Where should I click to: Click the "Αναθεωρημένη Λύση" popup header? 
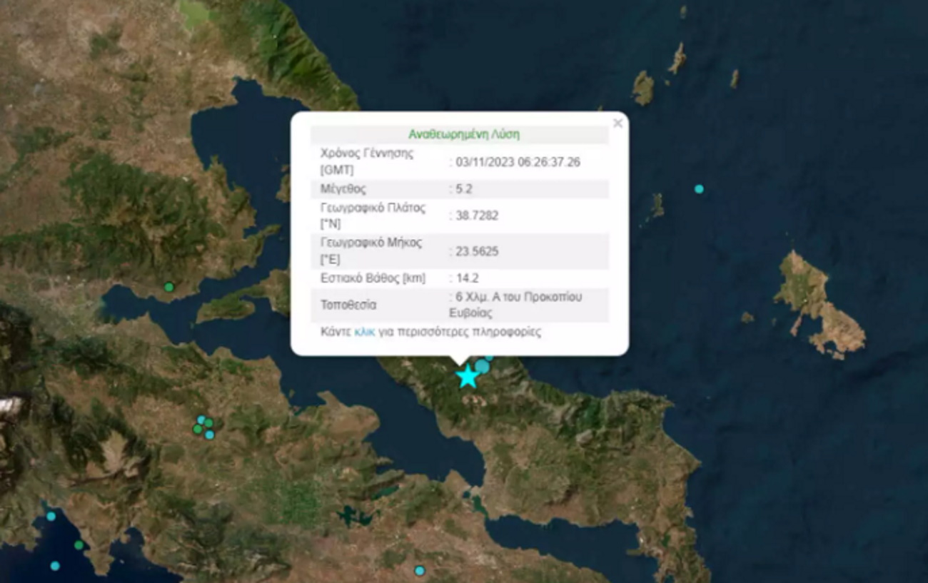tap(463, 134)
